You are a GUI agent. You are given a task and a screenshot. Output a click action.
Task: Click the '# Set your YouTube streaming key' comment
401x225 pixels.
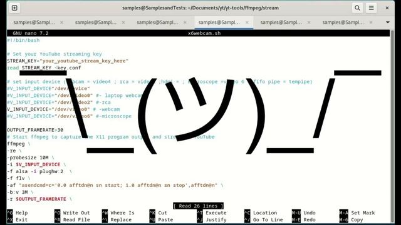click(55, 54)
